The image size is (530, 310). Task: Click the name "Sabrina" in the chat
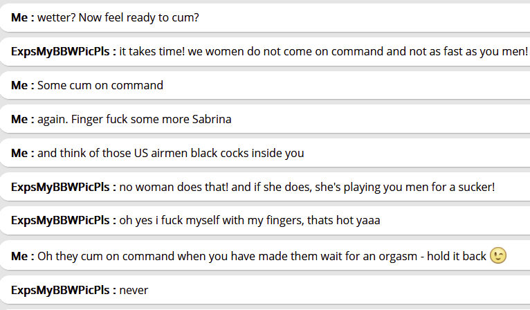point(210,119)
